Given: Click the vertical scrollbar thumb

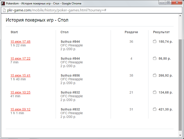Looking at the screenshot, I should (180, 85).
